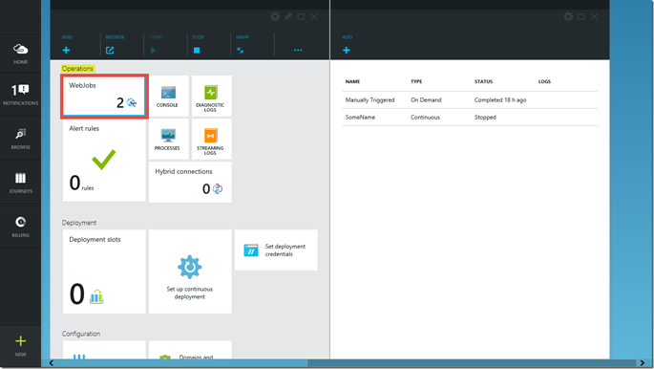Click the TYPE column header
This screenshot has width=654, height=369.
click(x=416, y=82)
